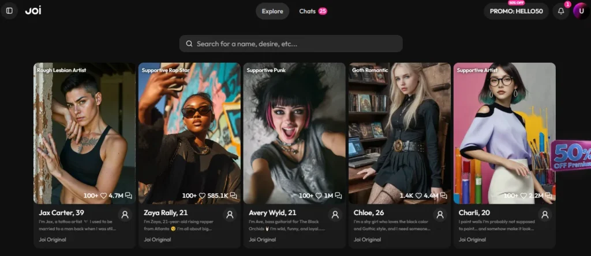View Zaya Rally's profile icon
The height and width of the screenshot is (256, 591).
click(x=230, y=215)
